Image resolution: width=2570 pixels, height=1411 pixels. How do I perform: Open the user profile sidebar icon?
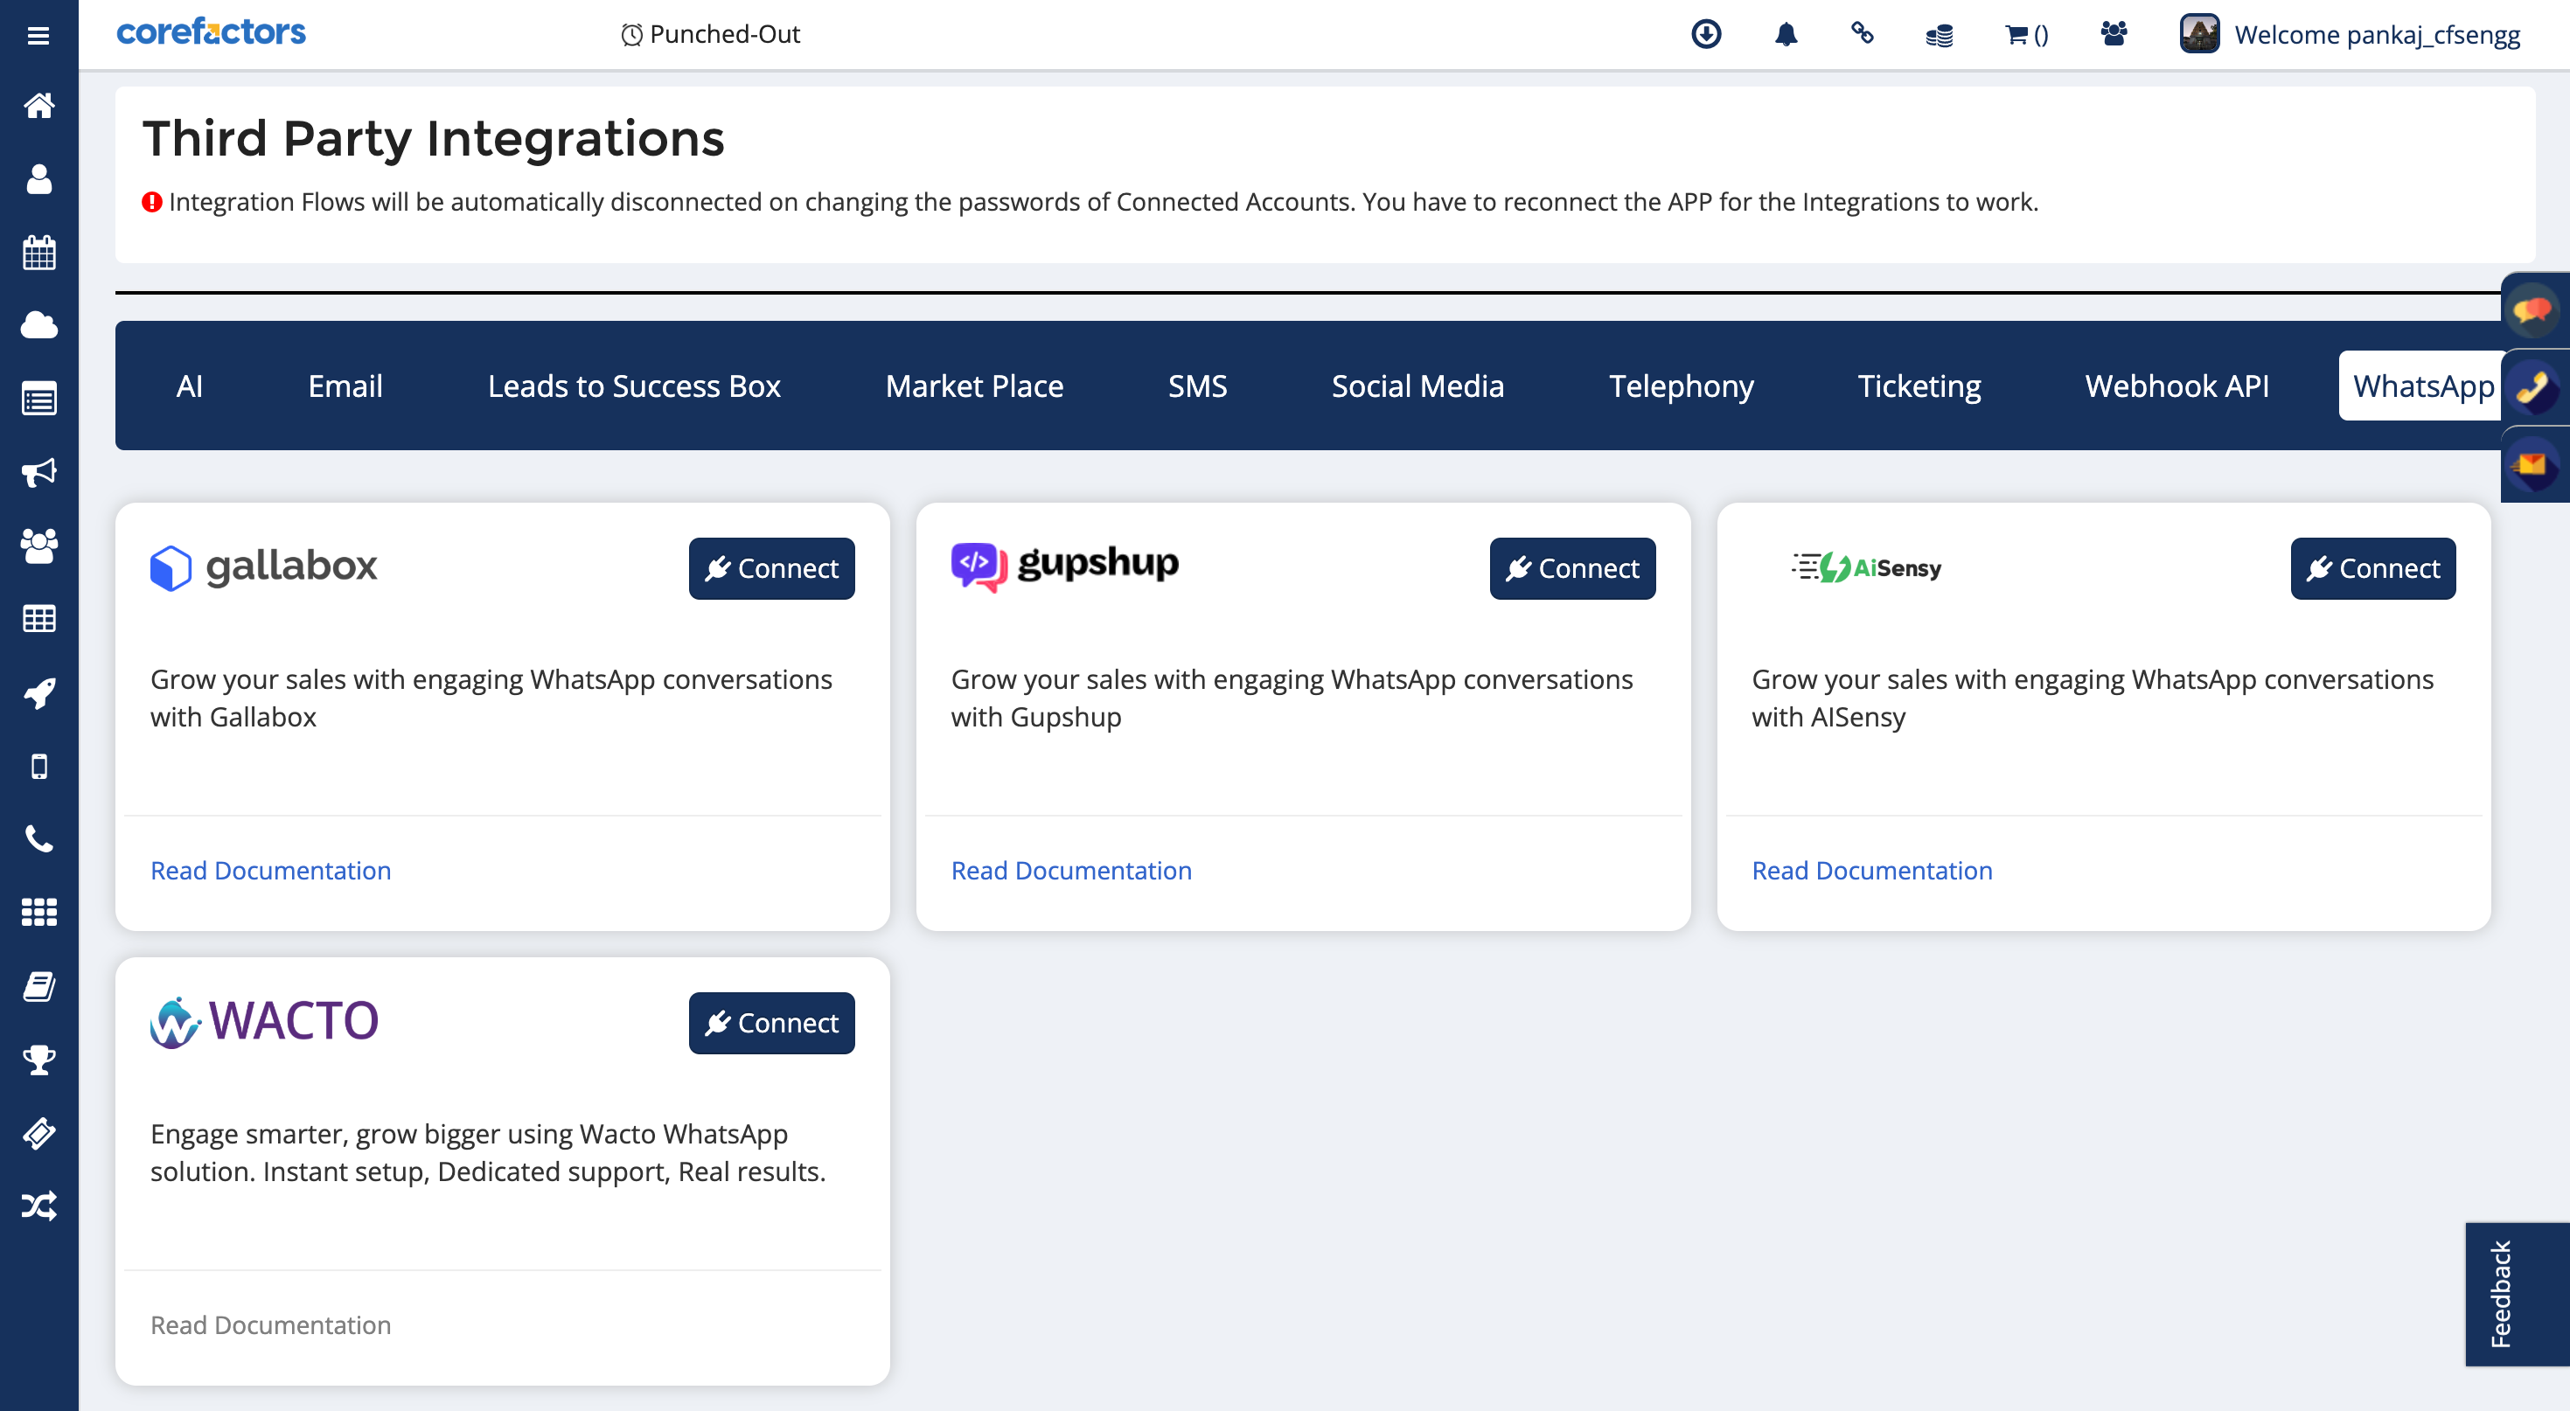pyautogui.click(x=38, y=179)
